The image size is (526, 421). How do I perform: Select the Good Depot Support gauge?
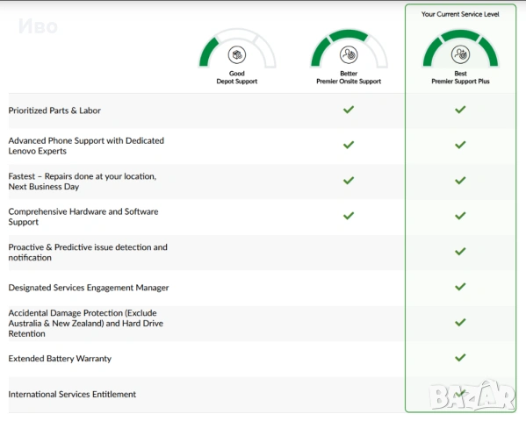coord(237,48)
